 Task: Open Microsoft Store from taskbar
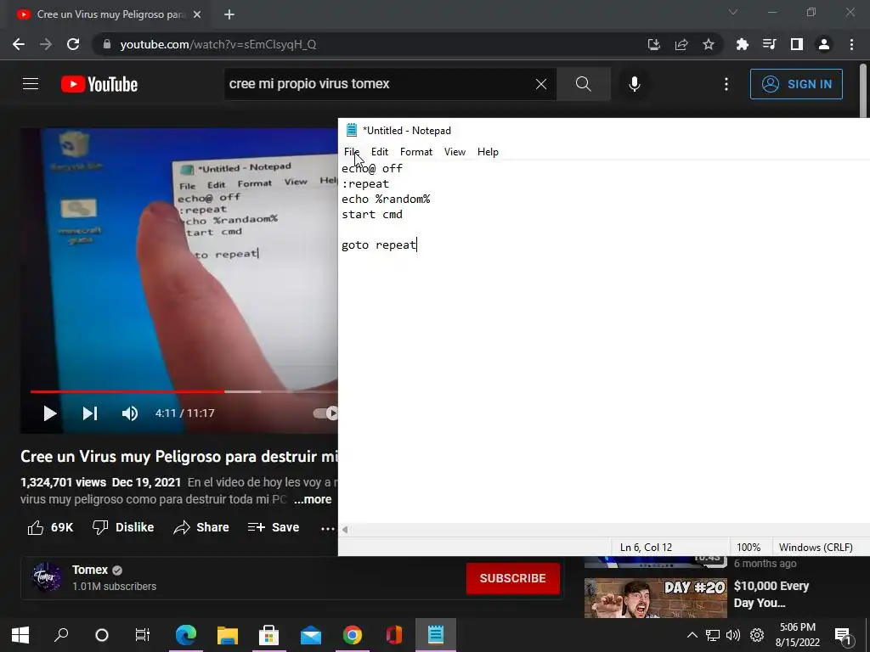[x=268, y=635]
